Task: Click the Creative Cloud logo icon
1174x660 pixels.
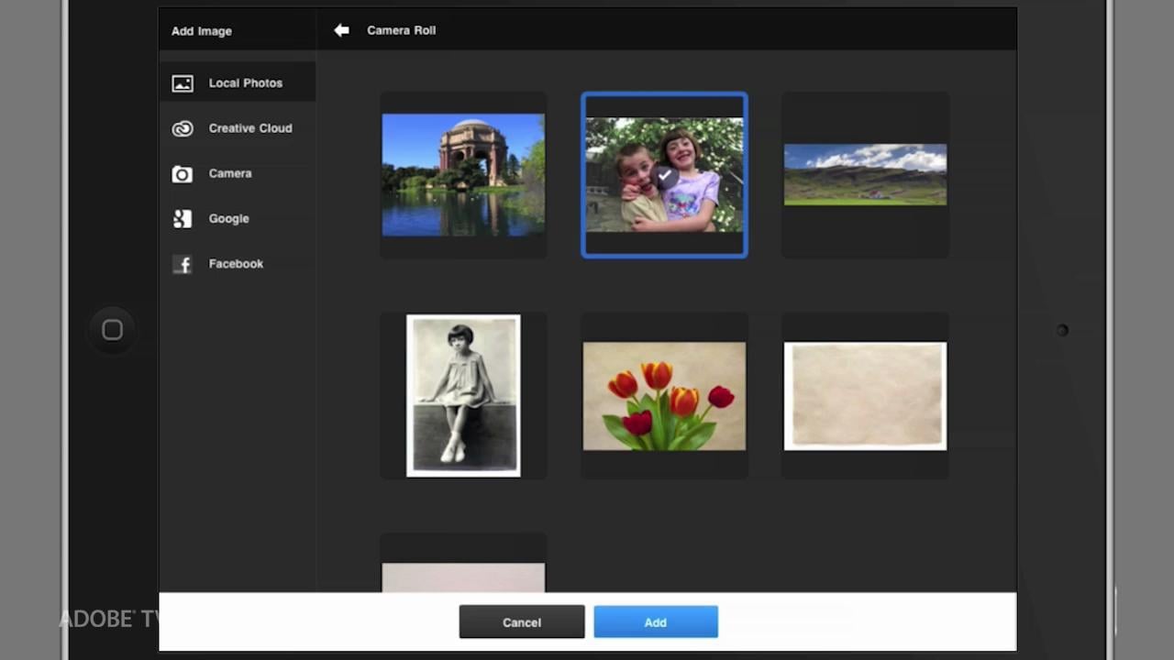Action: (183, 129)
